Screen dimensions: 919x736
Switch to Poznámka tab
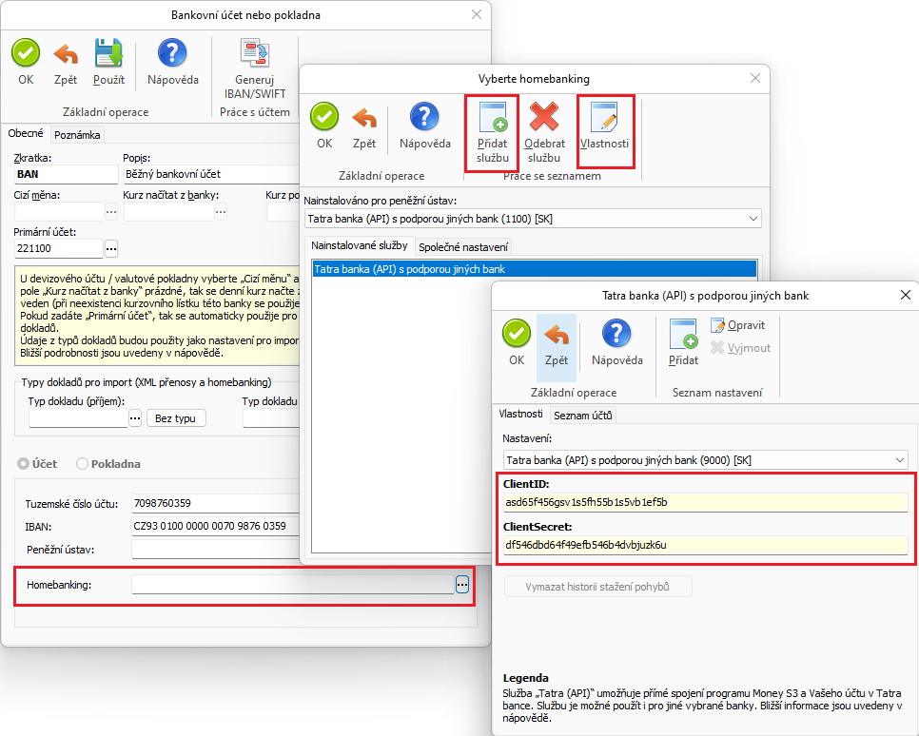point(77,135)
